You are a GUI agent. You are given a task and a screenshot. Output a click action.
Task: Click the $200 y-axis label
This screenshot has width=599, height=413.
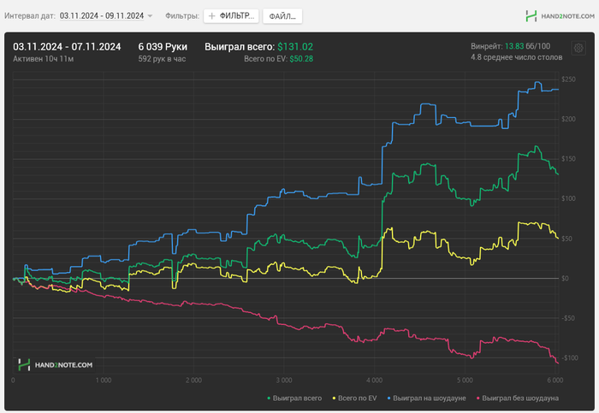pyautogui.click(x=568, y=119)
